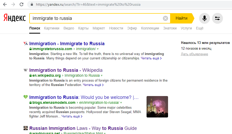Click the Дать объявление link
This screenshot has height=134, width=232.
pos(194,54)
